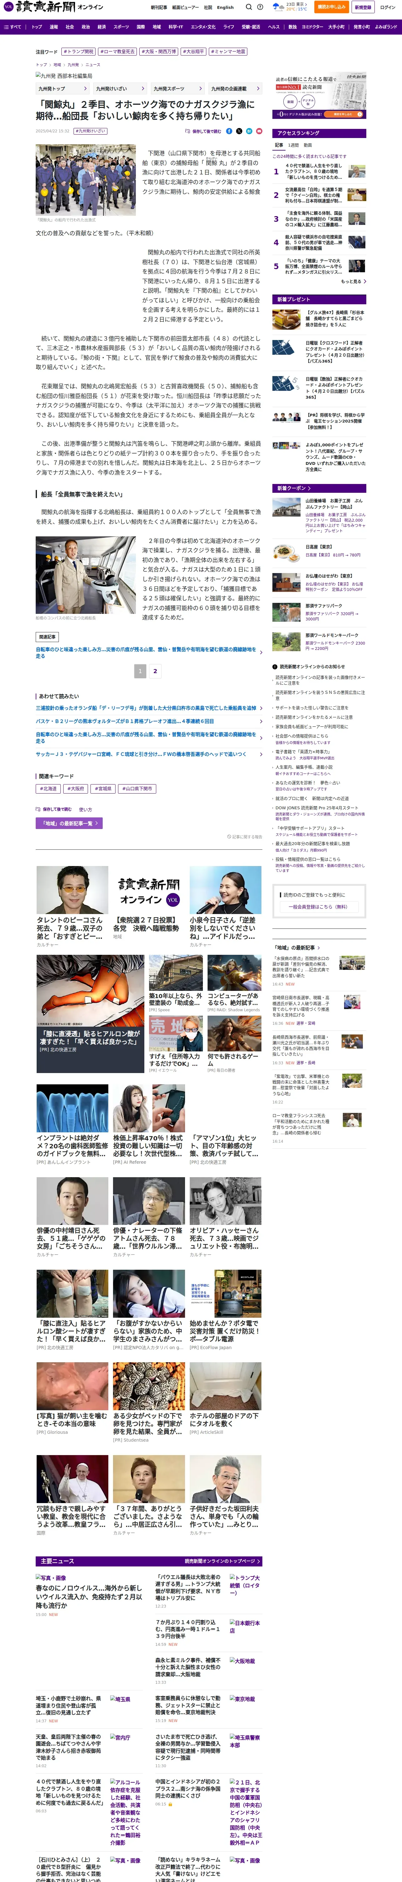Click the #トランプ関税 featured keyword tag
402x1882 pixels.
(x=78, y=52)
